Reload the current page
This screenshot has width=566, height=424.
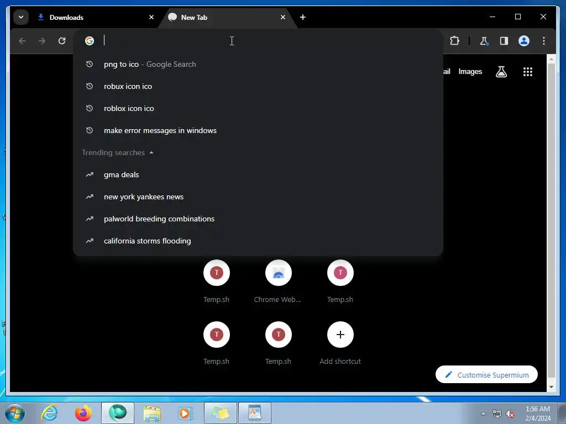62,41
